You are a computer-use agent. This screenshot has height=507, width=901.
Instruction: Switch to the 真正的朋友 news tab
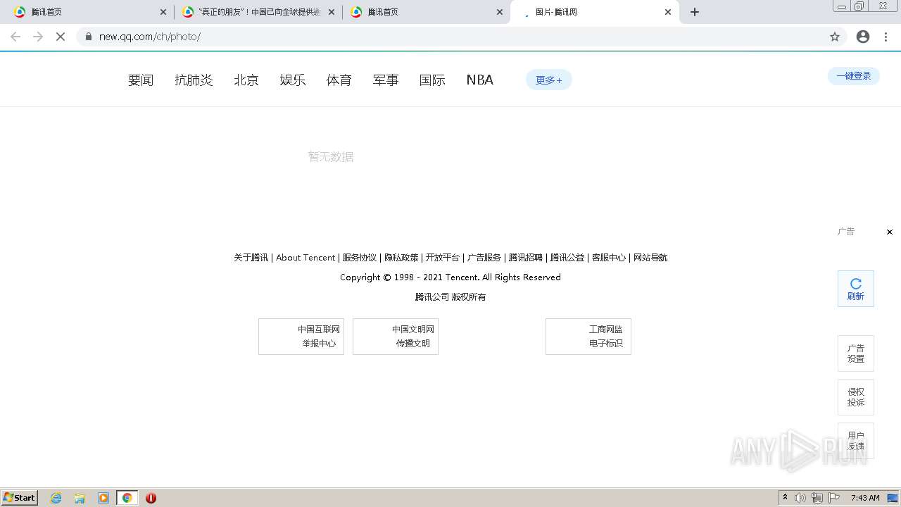(258, 12)
